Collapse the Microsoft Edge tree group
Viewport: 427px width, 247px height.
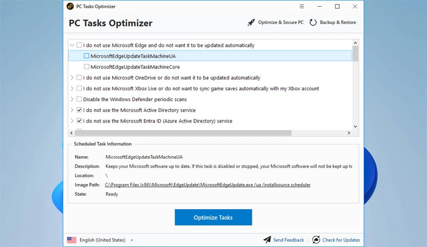(x=72, y=45)
